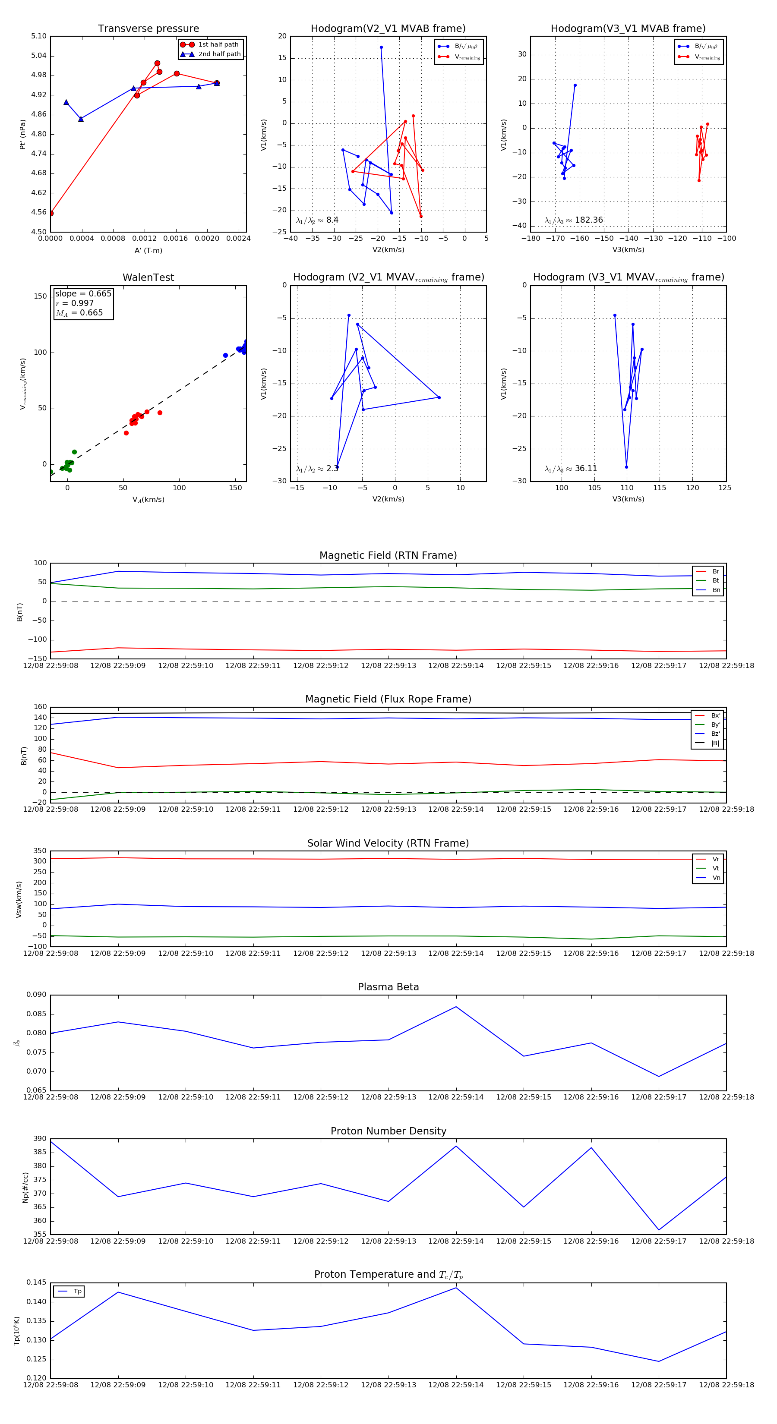Click the λ1/λ2 ≈ 2.3 label

click(317, 469)
